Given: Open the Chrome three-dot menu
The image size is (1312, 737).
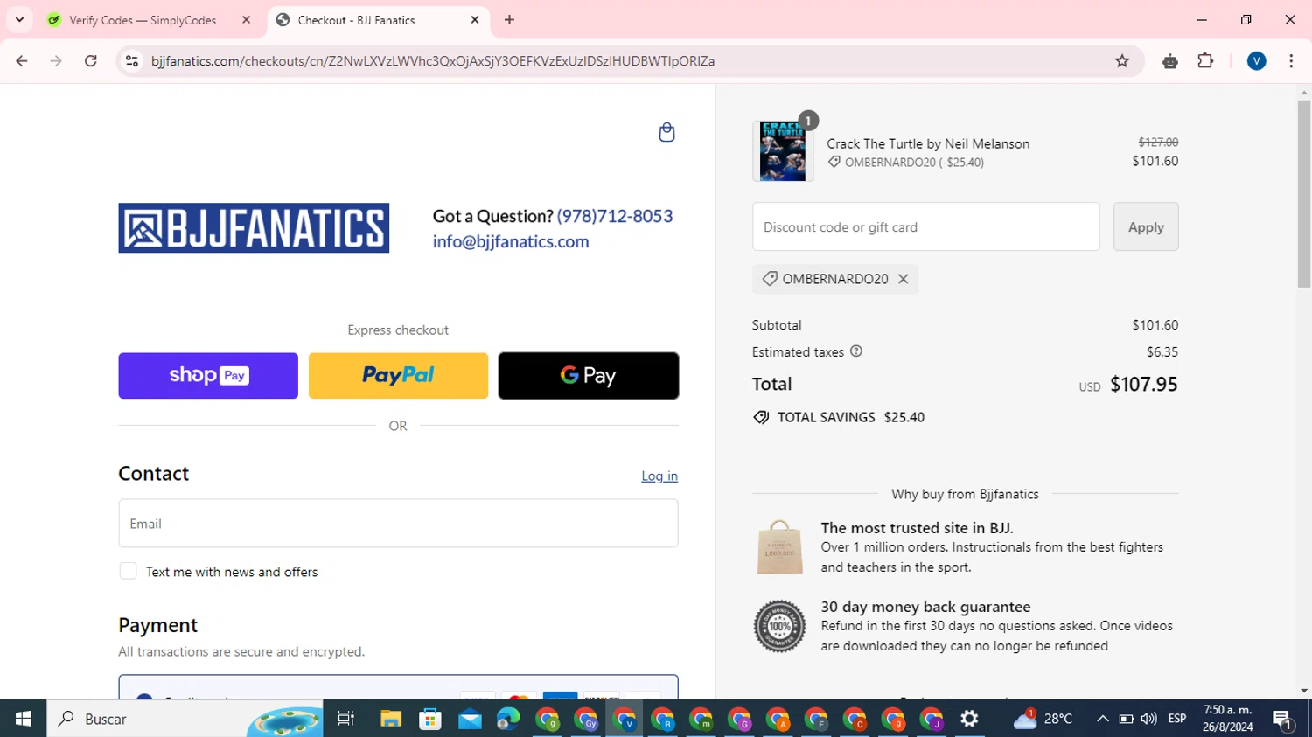Looking at the screenshot, I should click(x=1291, y=61).
